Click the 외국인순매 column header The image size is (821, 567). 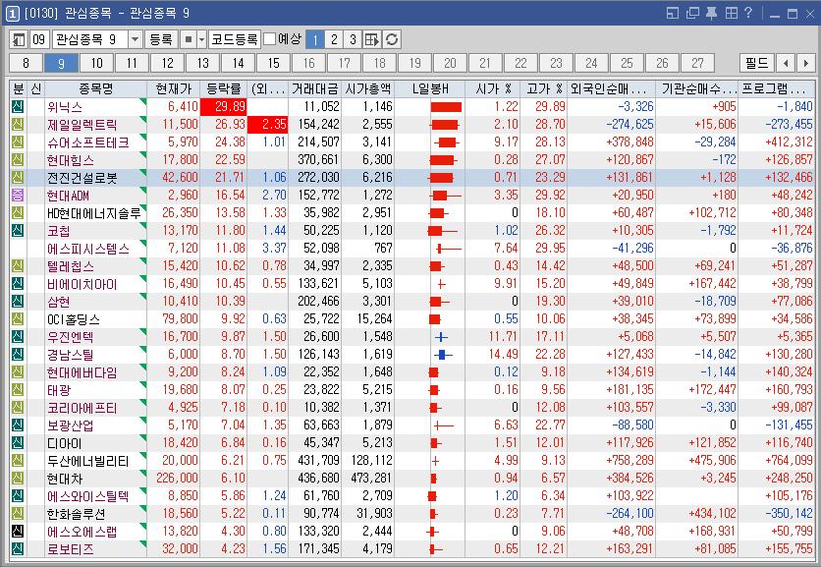pos(611,89)
